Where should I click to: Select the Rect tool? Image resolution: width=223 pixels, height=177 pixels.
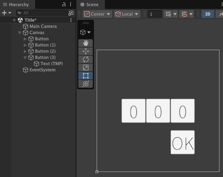point(86,76)
